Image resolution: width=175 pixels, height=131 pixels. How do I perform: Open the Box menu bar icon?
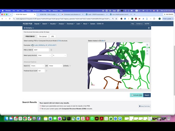[114, 11]
